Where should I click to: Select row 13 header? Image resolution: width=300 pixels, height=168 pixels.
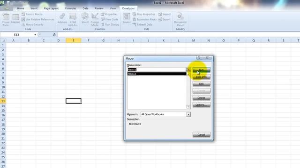point(3,101)
